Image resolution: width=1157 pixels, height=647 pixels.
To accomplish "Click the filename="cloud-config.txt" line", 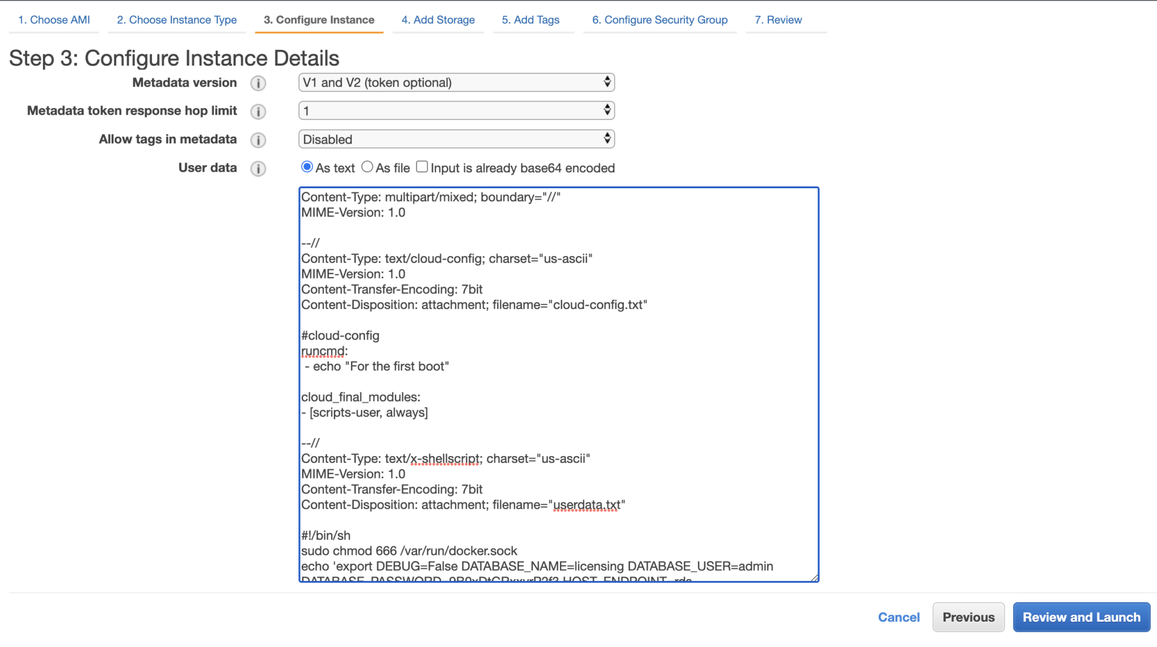I will point(474,305).
